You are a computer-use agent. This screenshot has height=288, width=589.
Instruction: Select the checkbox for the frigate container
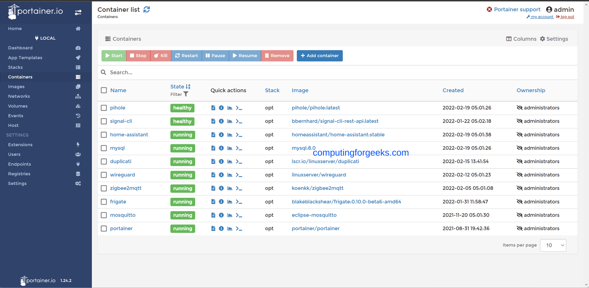coord(104,201)
